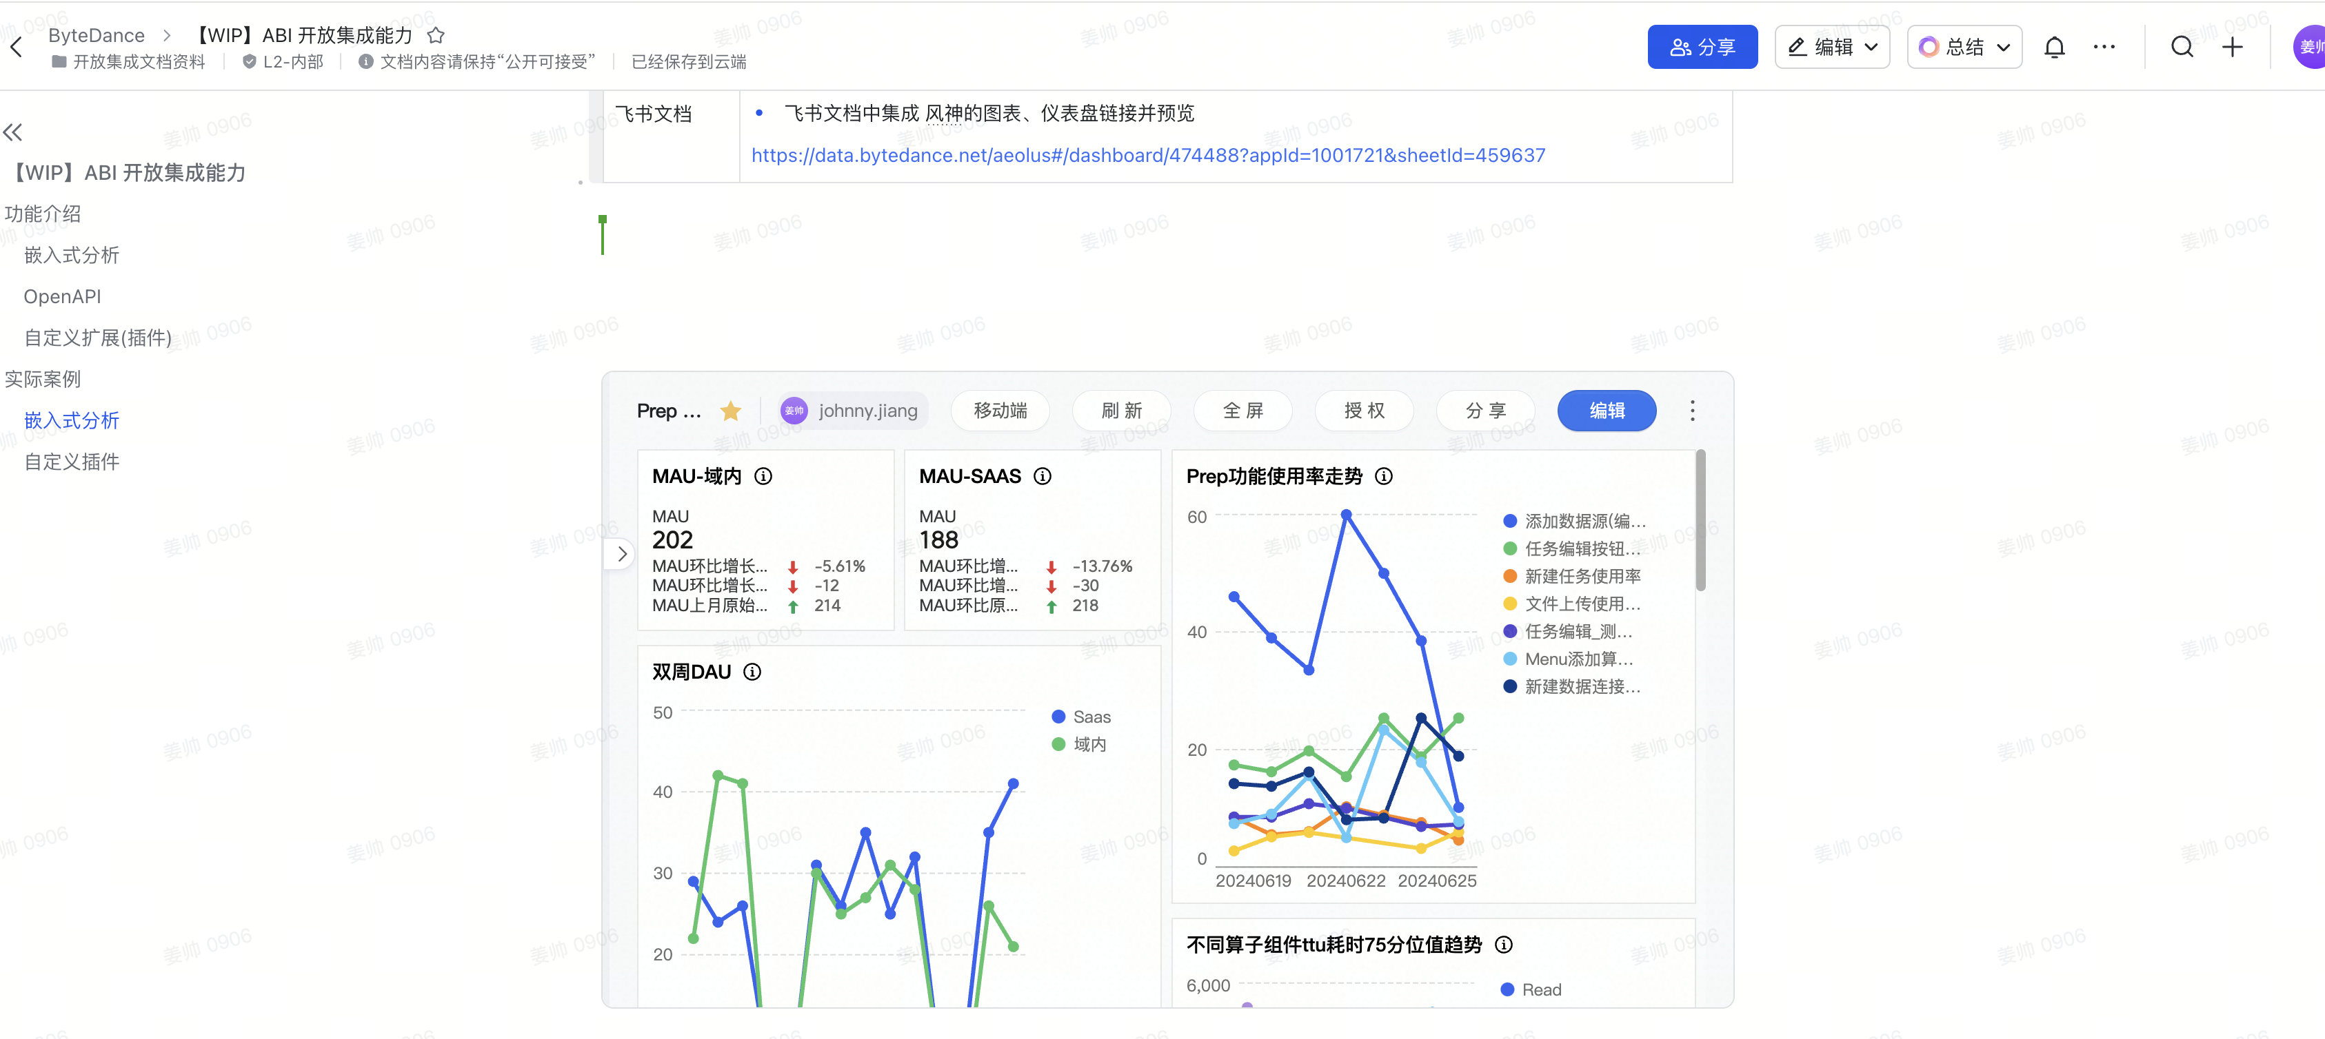Jump to OpenAPI in outline
The image size is (2325, 1039).
(x=62, y=297)
